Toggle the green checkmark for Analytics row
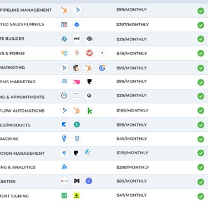The height and width of the screenshot is (203, 208). point(201,167)
